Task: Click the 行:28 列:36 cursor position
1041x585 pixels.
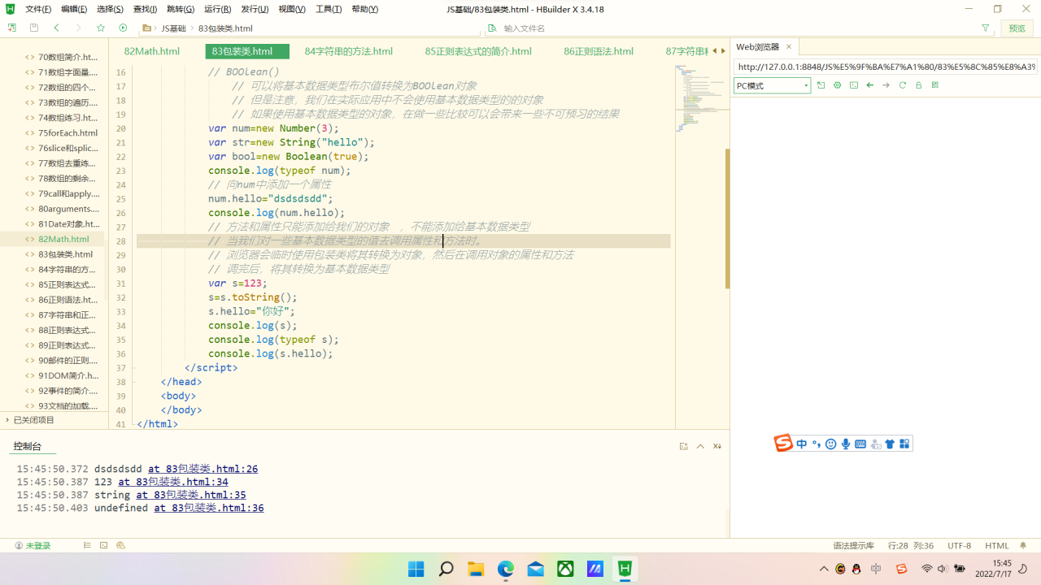Action: (x=911, y=546)
